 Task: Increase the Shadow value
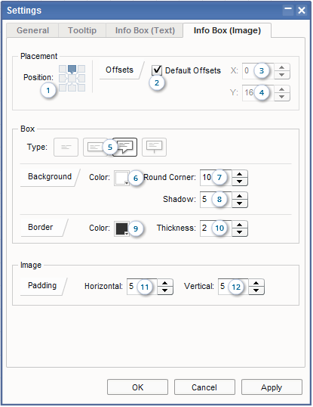click(x=240, y=196)
